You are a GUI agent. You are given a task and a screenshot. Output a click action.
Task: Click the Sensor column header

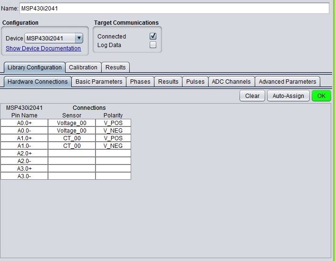point(72,116)
